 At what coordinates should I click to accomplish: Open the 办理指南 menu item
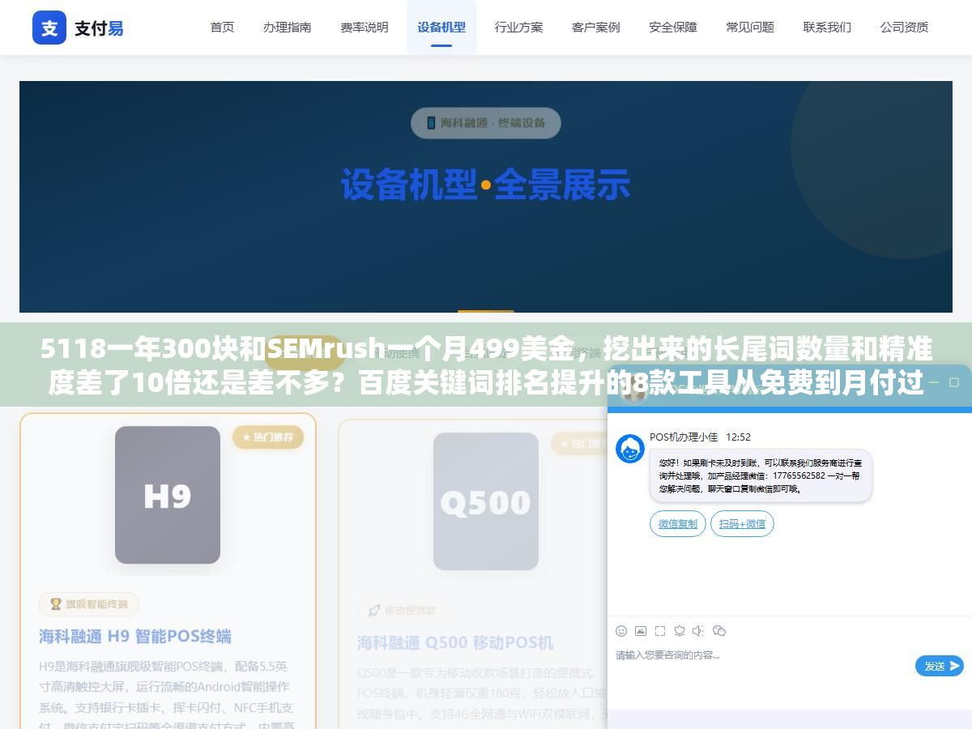[x=287, y=28]
